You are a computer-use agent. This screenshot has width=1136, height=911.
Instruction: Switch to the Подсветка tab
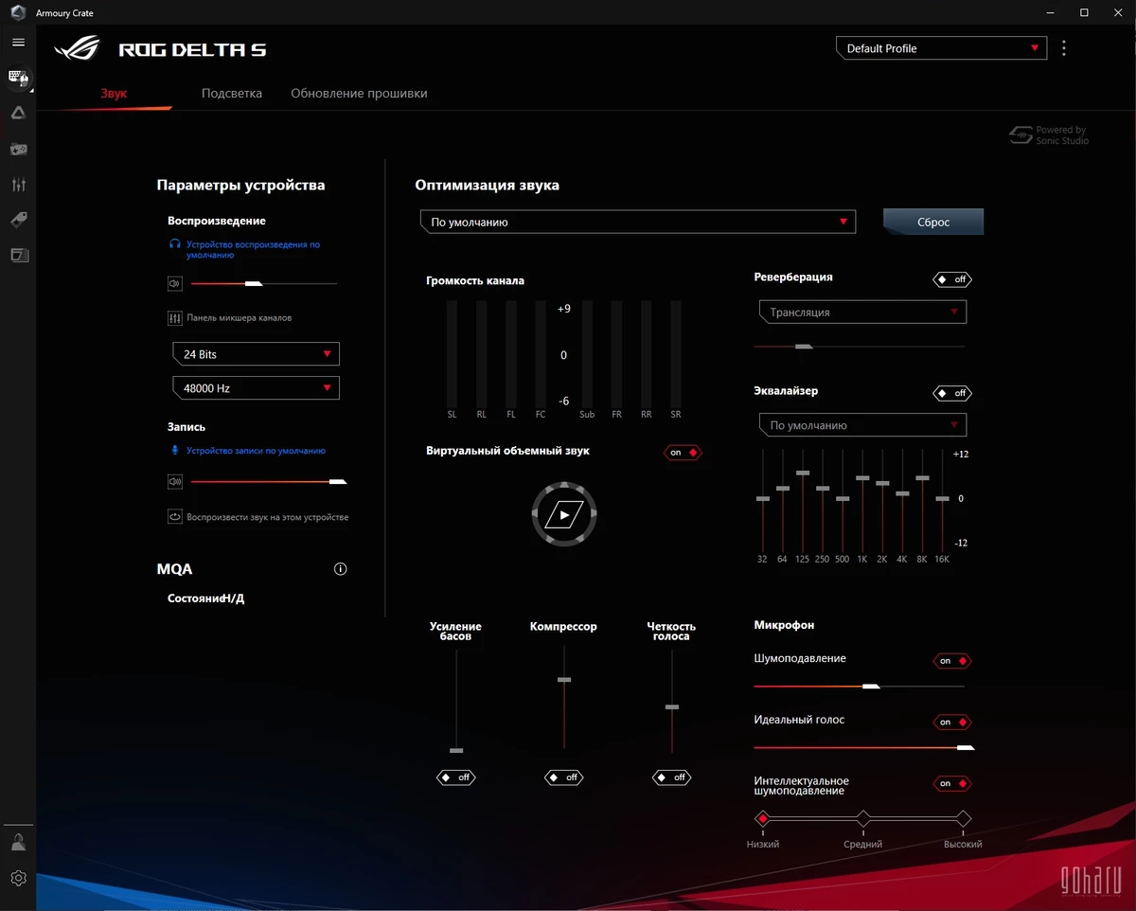232,94
